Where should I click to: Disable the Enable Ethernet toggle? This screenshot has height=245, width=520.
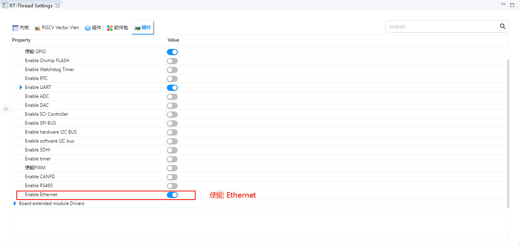172,195
